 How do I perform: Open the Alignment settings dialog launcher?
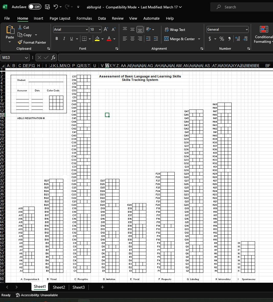pyautogui.click(x=202, y=49)
